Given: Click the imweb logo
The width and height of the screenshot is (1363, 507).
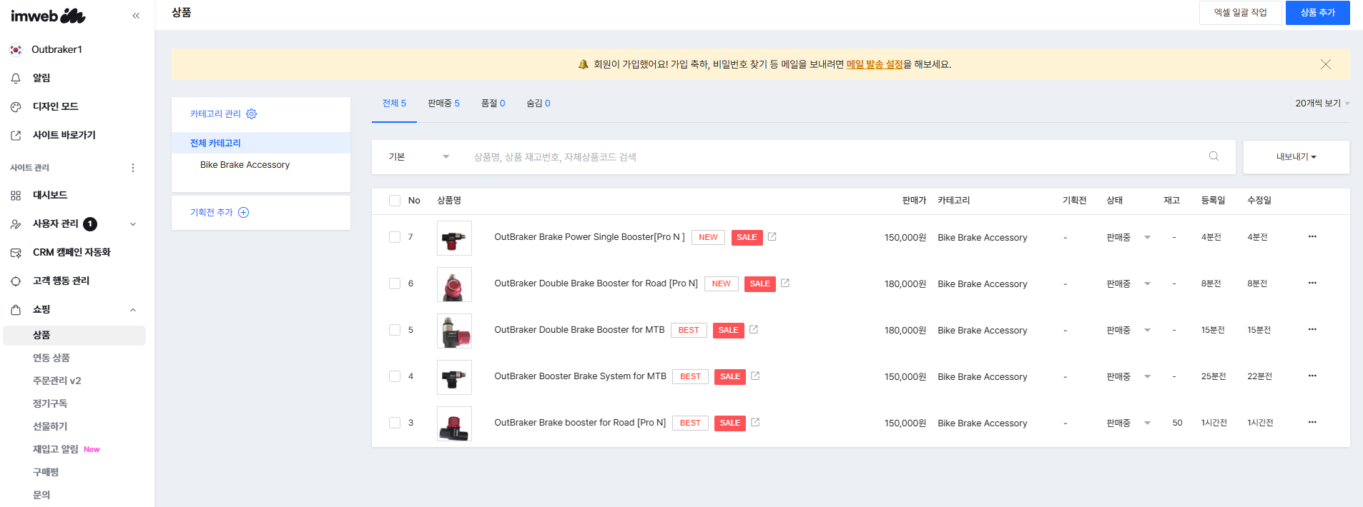Looking at the screenshot, I should click(48, 16).
